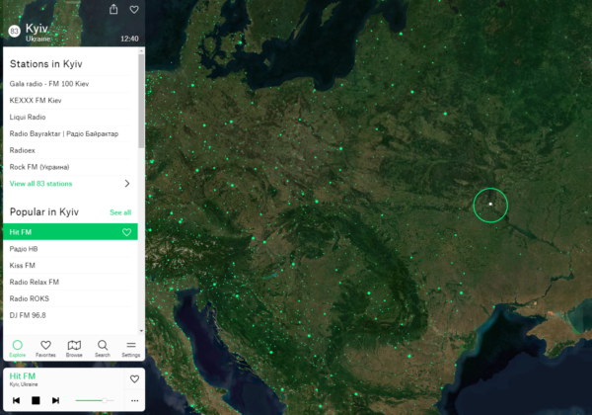
Task: Toggle the heart on the Hit FM row
Action: (127, 232)
